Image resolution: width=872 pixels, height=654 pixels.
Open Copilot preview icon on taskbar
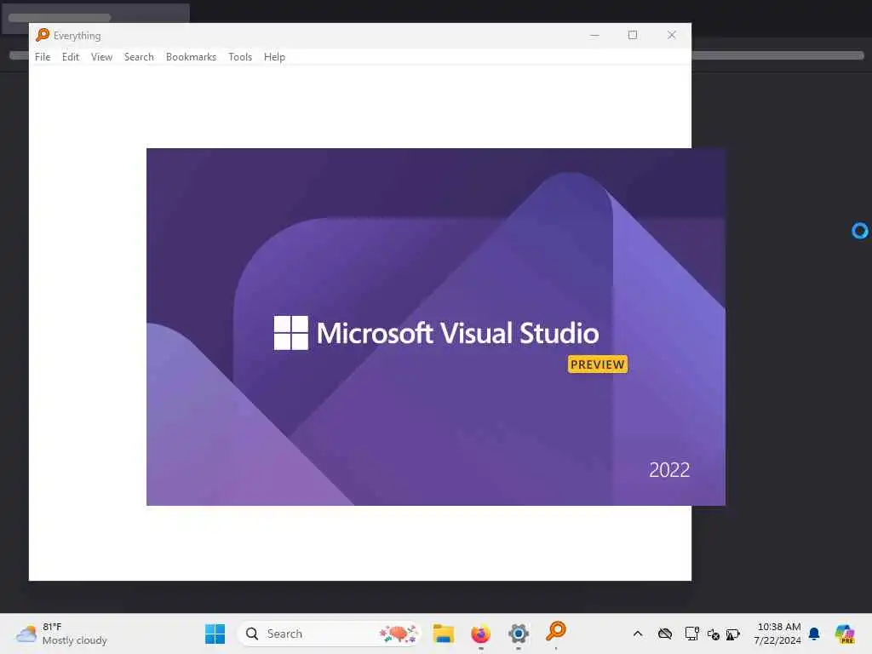click(x=845, y=634)
